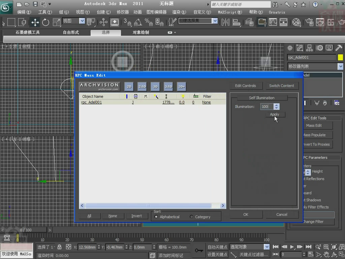Adjust the Height spinner in RPC Parameters
This screenshot has height=259, width=345.
pos(308,172)
